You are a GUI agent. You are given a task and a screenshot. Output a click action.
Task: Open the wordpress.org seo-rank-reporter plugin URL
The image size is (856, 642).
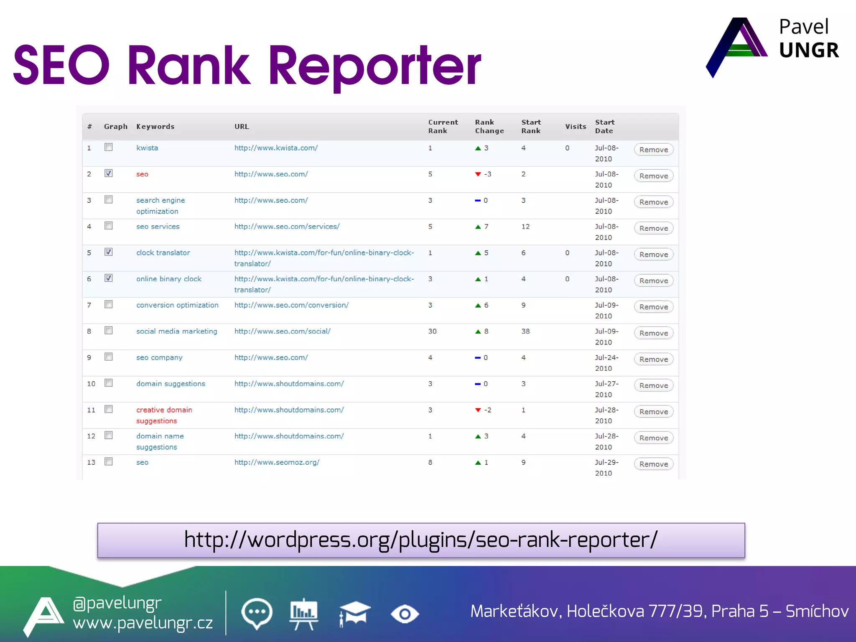(x=421, y=540)
